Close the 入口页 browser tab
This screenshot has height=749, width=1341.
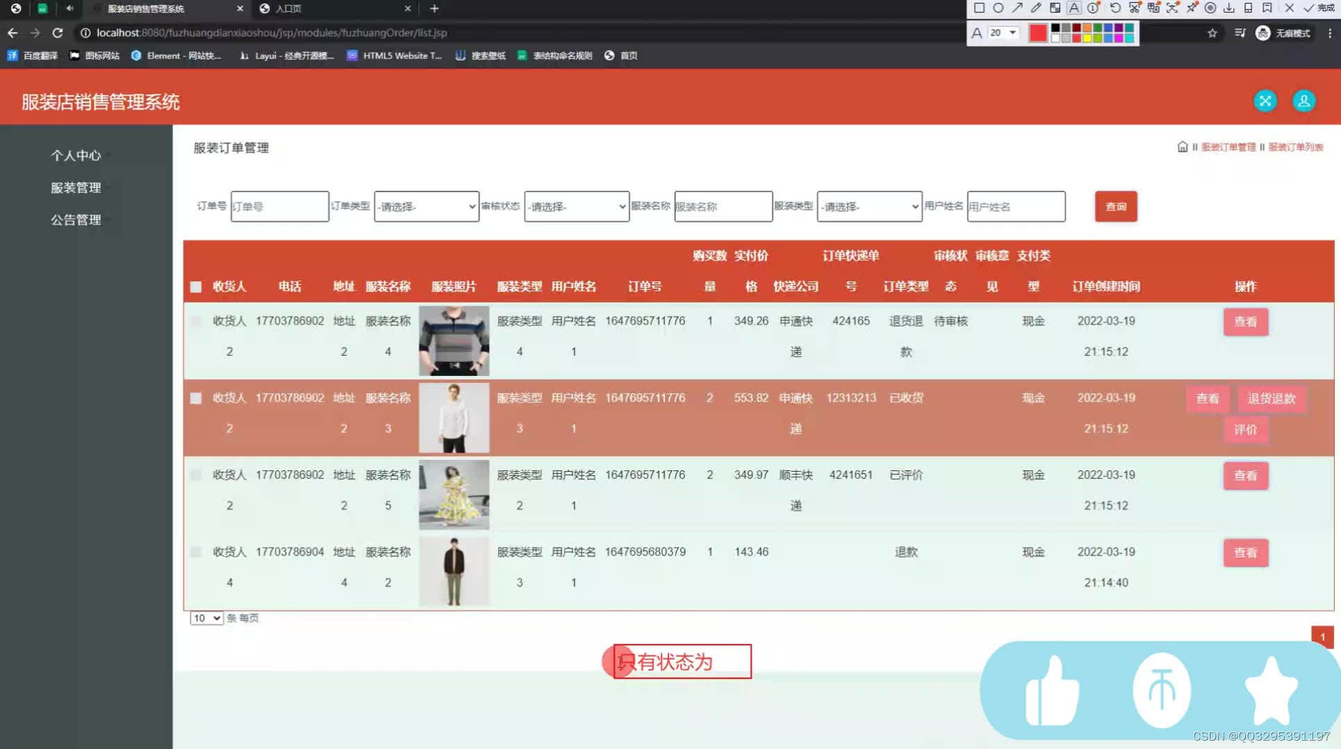407,8
